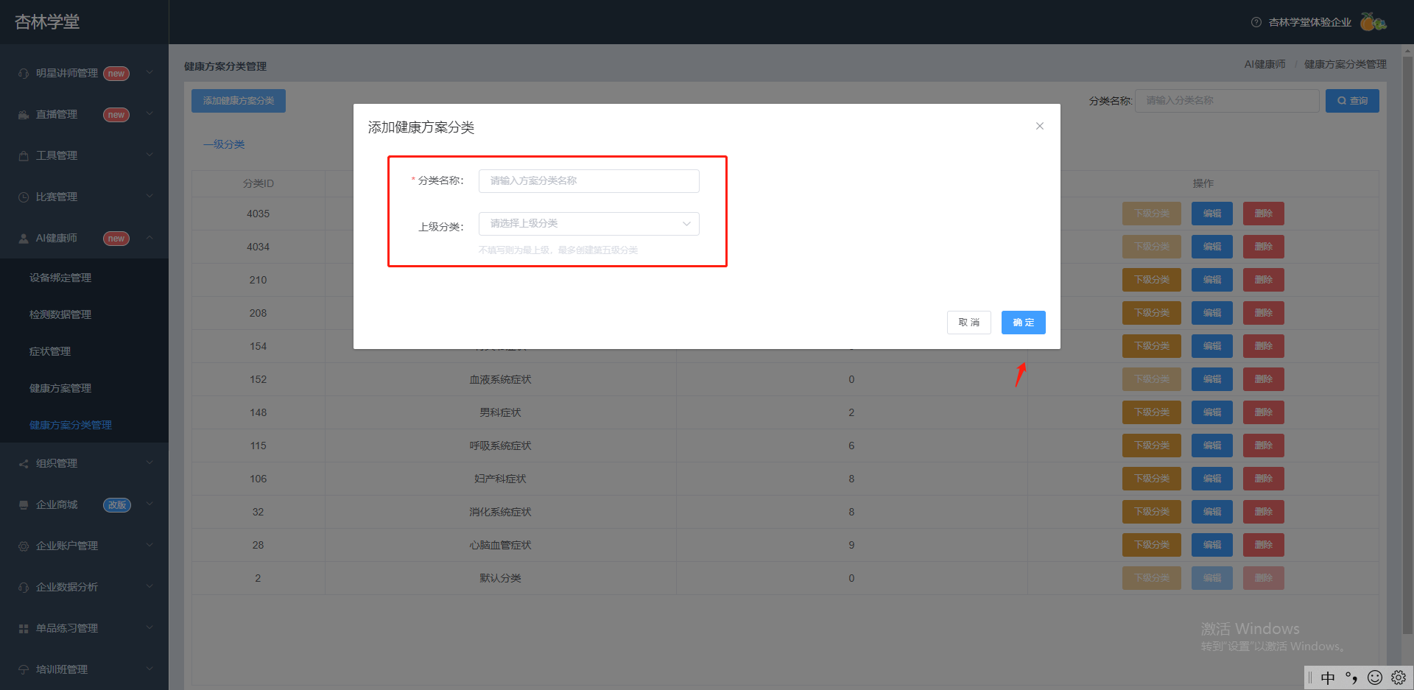Screen dimensions: 1414x690
Task: Click 下级分类 for 男科症状 row
Action: pyautogui.click(x=1152, y=412)
